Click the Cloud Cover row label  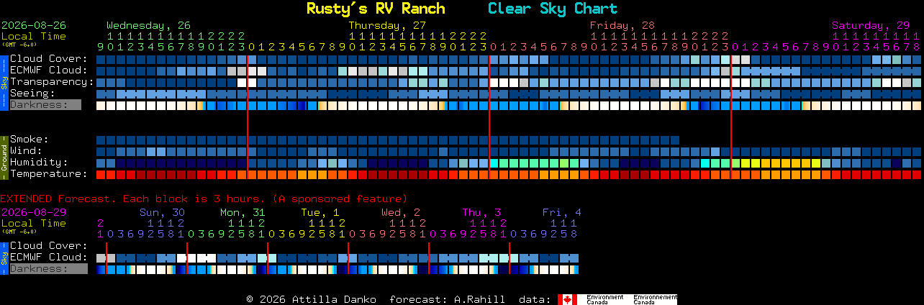[x=49, y=59]
